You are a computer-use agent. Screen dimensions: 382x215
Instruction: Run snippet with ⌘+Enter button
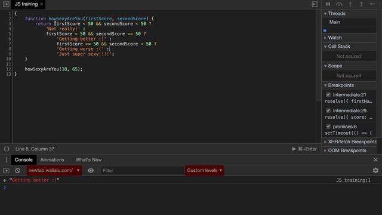pos(304,149)
